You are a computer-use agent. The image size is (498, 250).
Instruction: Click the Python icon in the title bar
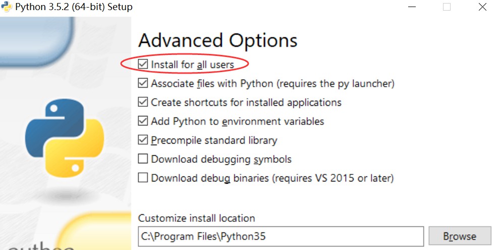point(7,7)
